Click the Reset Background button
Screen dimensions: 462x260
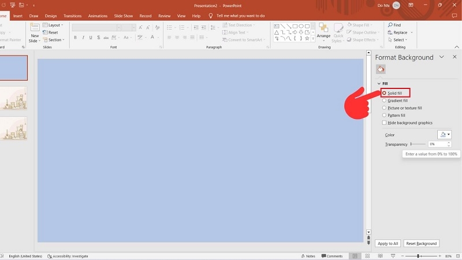tap(422, 243)
